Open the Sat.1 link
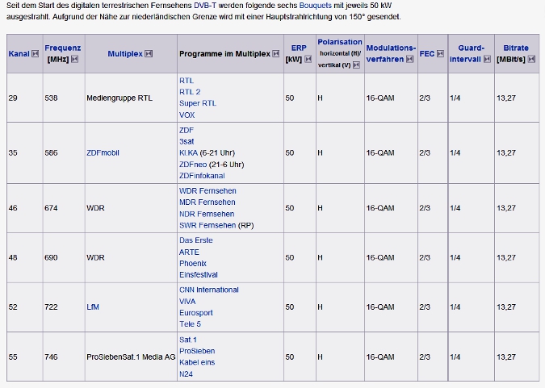 point(188,340)
